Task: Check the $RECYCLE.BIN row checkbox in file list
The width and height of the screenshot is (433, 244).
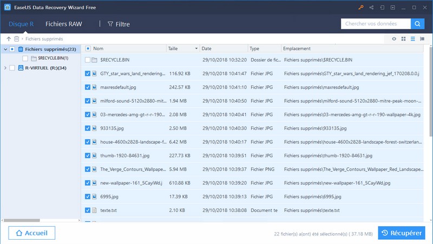Action: (x=88, y=59)
